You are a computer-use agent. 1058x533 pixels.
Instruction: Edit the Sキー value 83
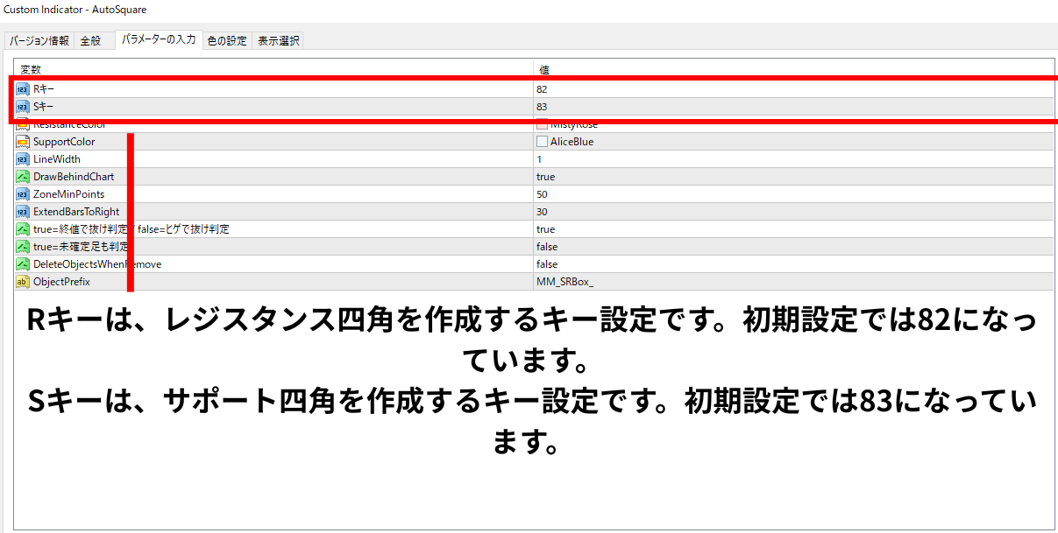click(794, 107)
